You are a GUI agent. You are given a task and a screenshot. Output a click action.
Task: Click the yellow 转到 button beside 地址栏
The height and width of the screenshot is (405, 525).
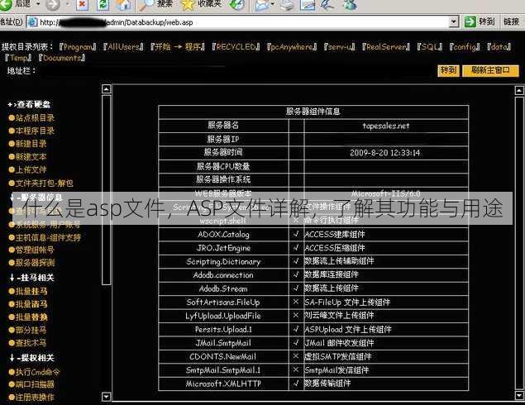pos(448,70)
